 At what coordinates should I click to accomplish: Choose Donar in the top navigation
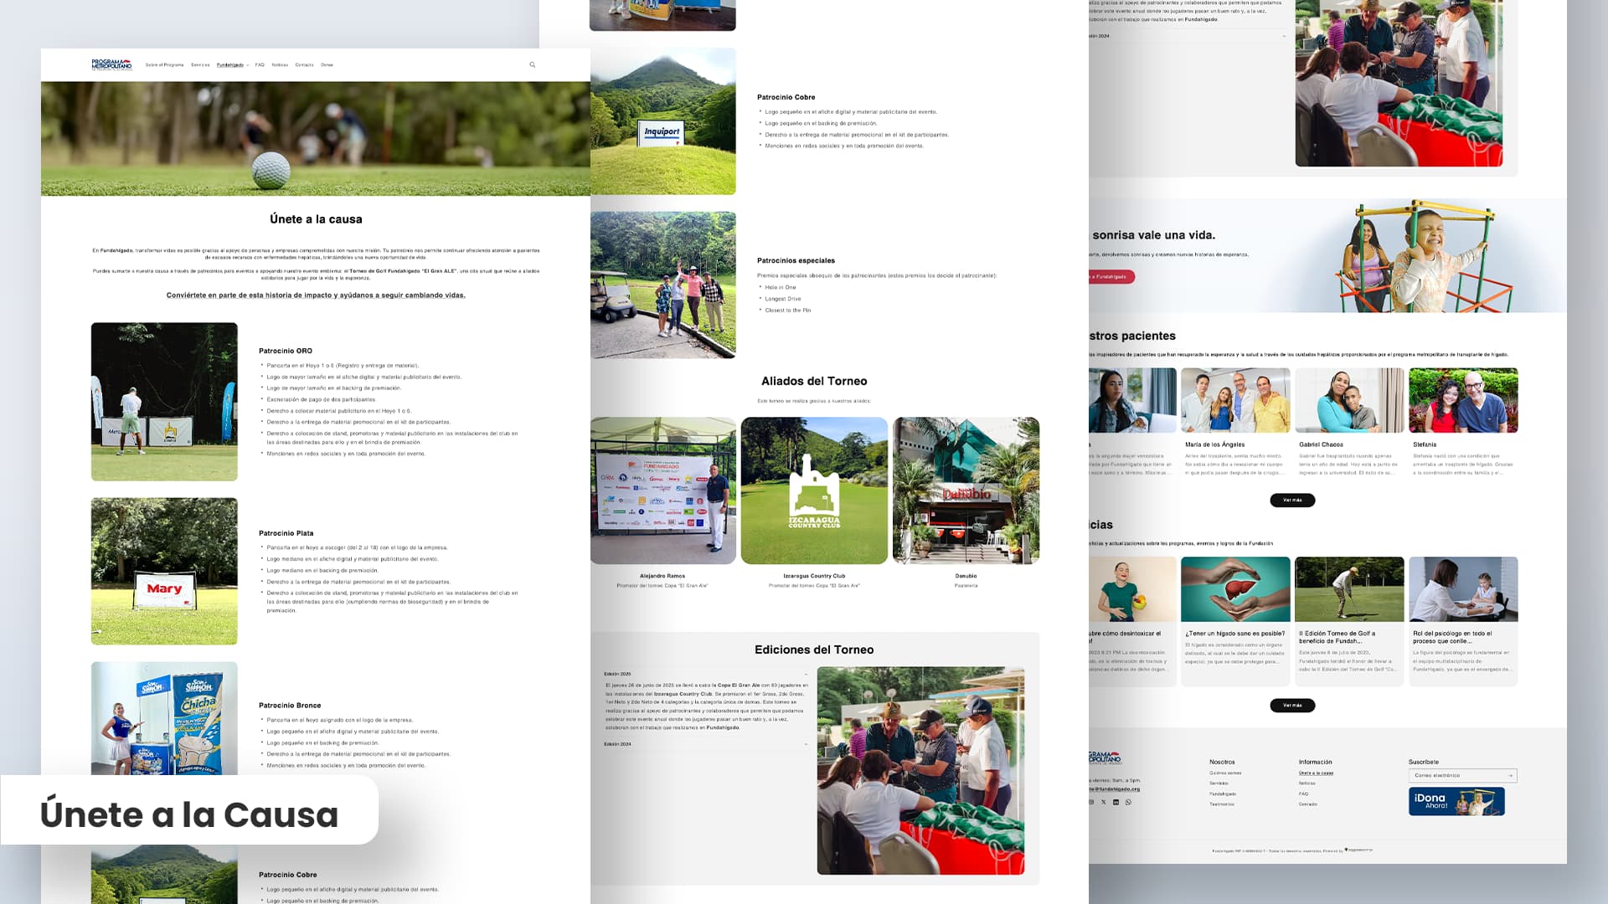327,64
